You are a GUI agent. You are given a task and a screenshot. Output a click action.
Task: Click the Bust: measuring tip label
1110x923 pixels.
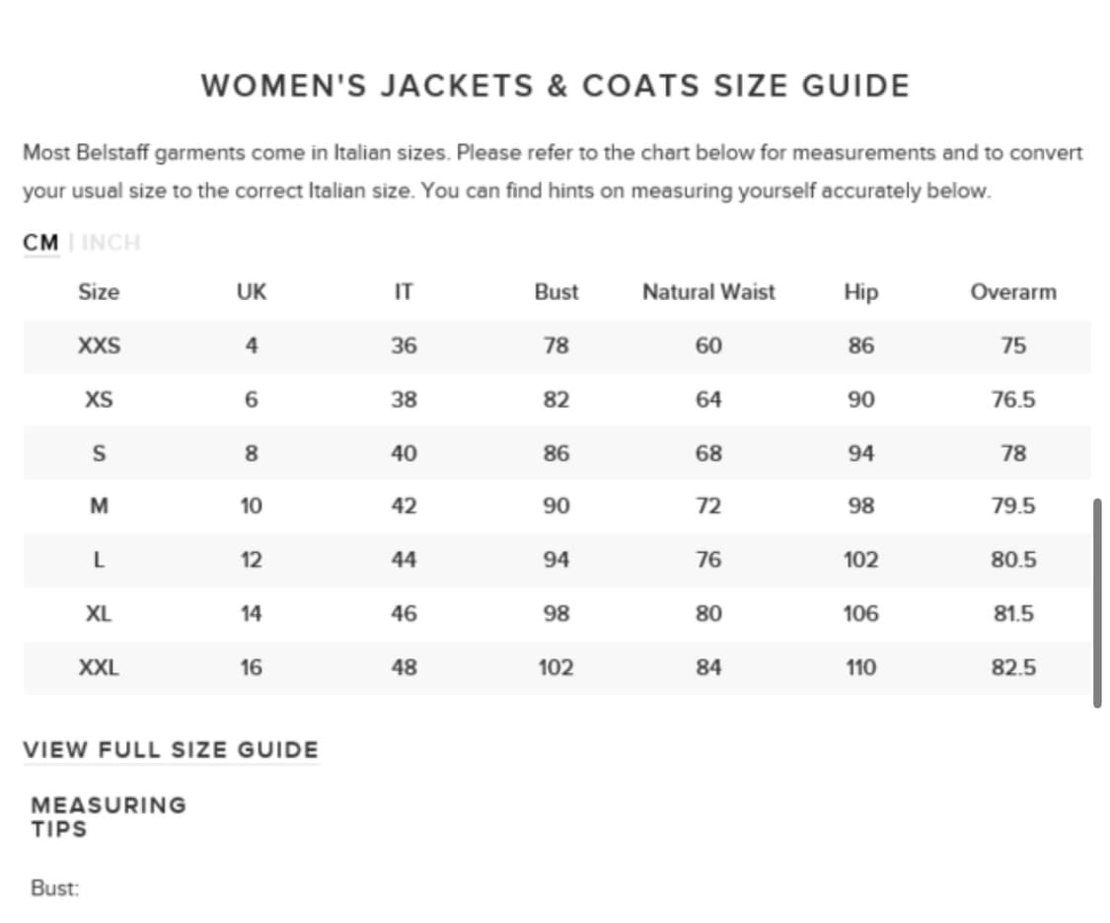(x=54, y=888)
